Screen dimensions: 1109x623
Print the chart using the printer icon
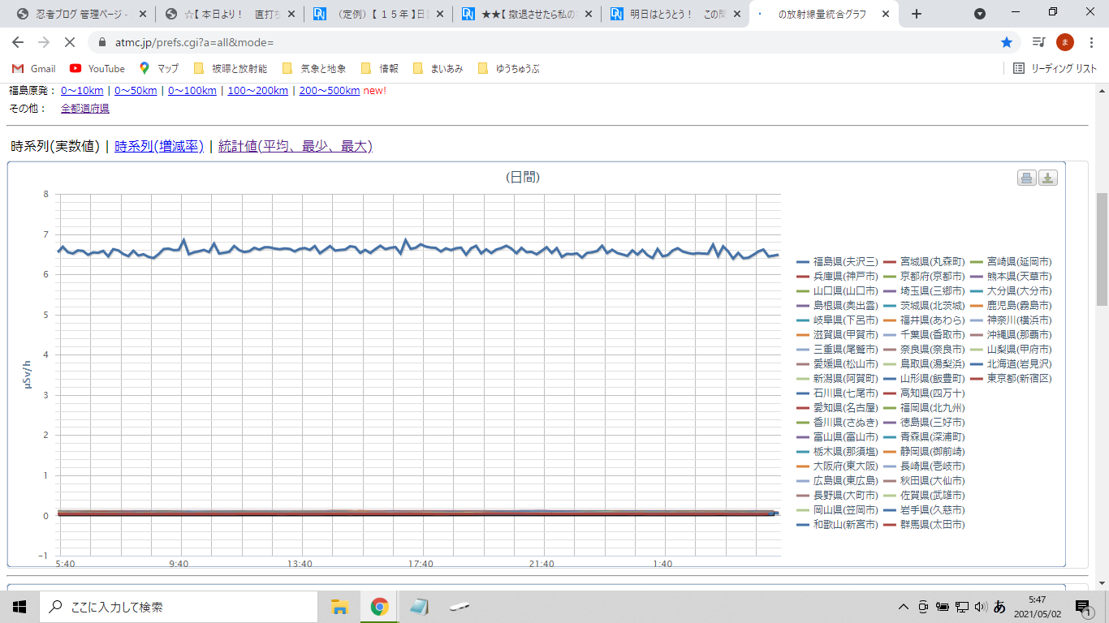[1027, 178]
